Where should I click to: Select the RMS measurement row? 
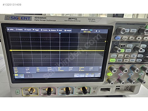pos(25,73)
